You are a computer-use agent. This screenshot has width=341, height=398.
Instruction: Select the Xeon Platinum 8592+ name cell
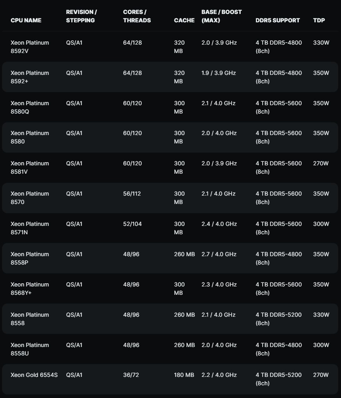(x=30, y=77)
